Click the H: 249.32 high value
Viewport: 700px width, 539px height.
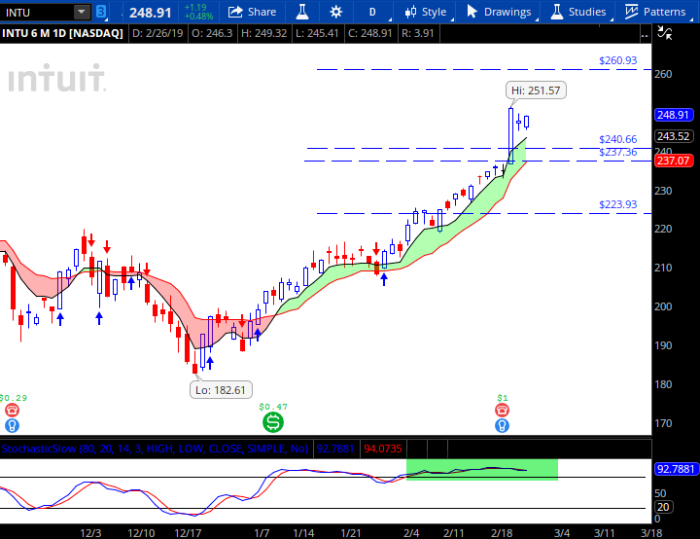pos(263,33)
